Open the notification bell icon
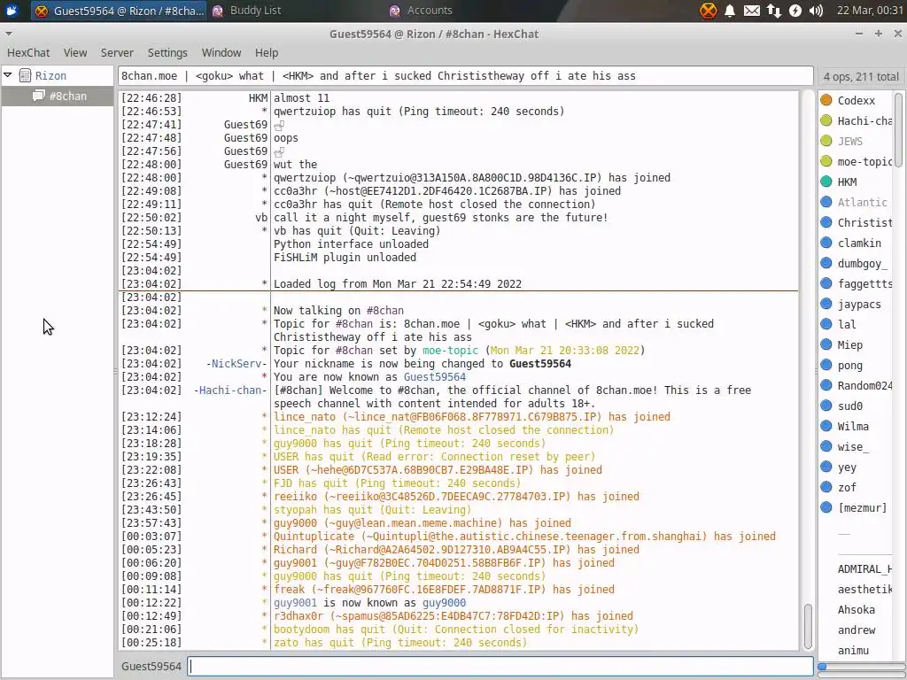This screenshot has width=907, height=680. (x=730, y=11)
